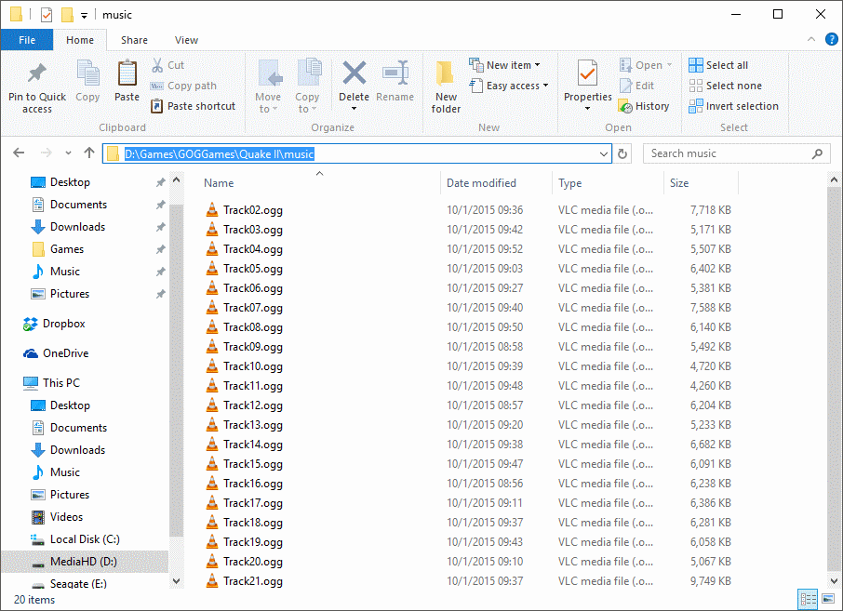Select Track07.ogg file
The width and height of the screenshot is (843, 611).
245,308
